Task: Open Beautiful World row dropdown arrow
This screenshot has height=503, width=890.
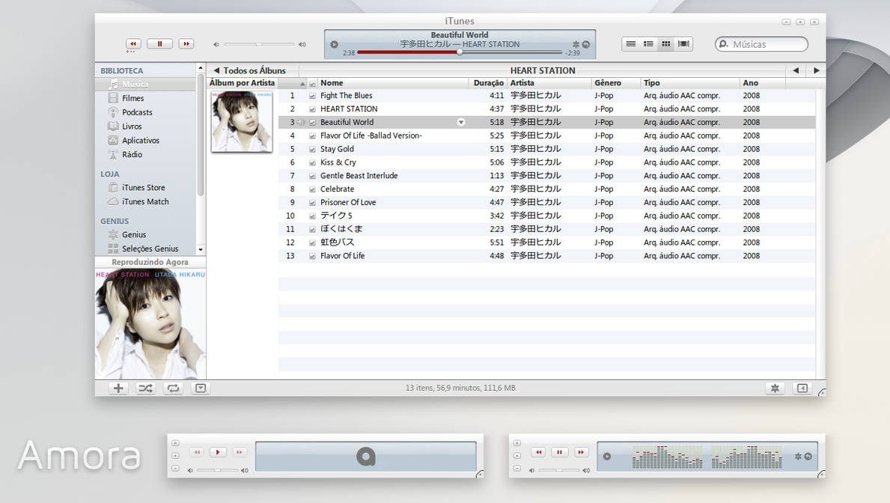Action: 461,122
